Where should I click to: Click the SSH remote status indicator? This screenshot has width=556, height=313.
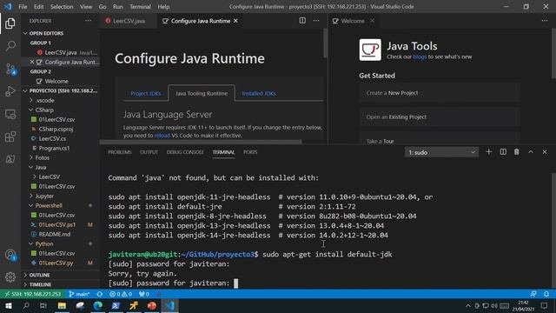point(33,294)
